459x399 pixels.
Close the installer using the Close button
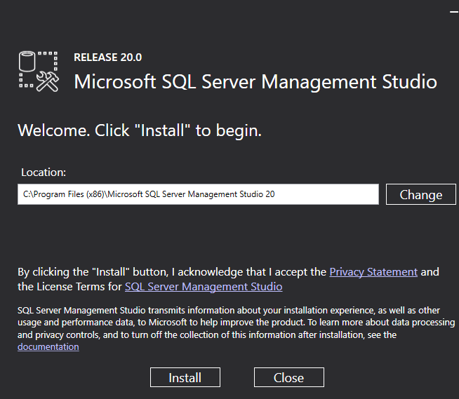(288, 377)
